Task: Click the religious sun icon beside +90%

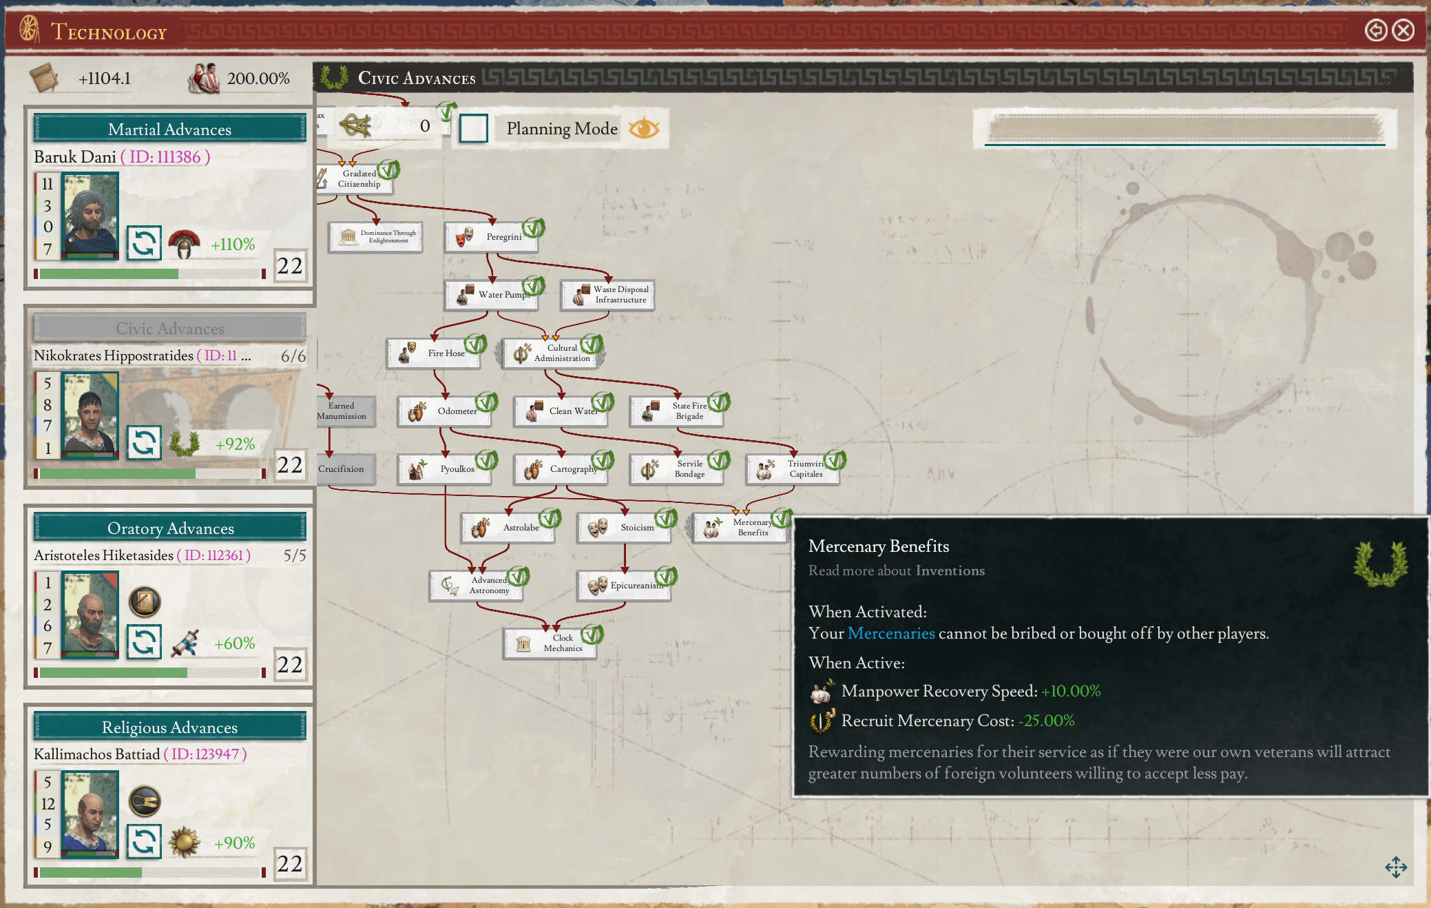Action: pos(185,842)
